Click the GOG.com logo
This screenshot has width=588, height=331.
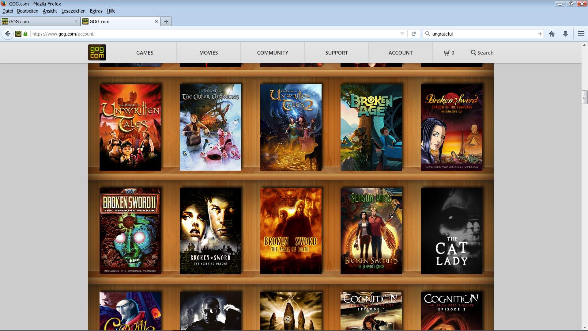97,52
